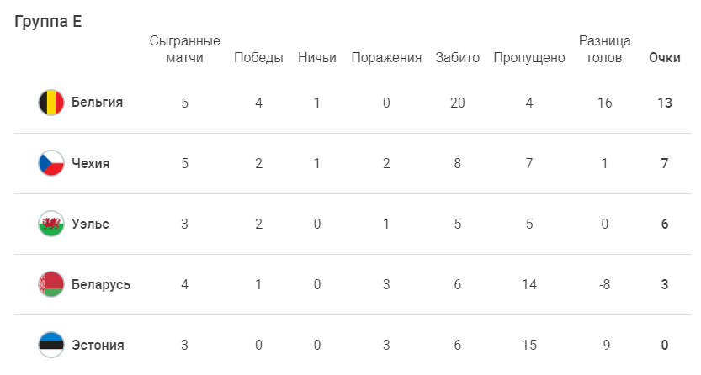This screenshot has height=375, width=701.
Task: Open the Чехия team link
Action: (x=90, y=163)
